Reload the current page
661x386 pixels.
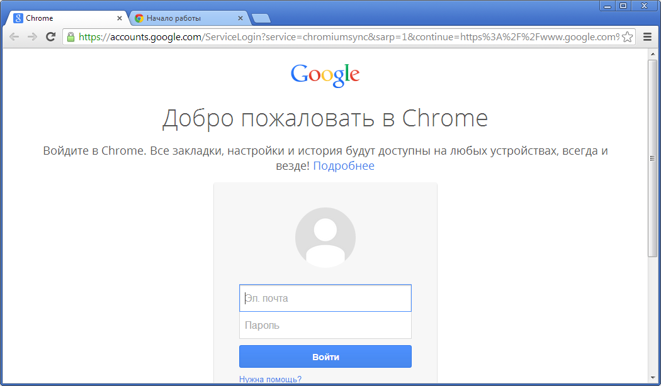[51, 37]
